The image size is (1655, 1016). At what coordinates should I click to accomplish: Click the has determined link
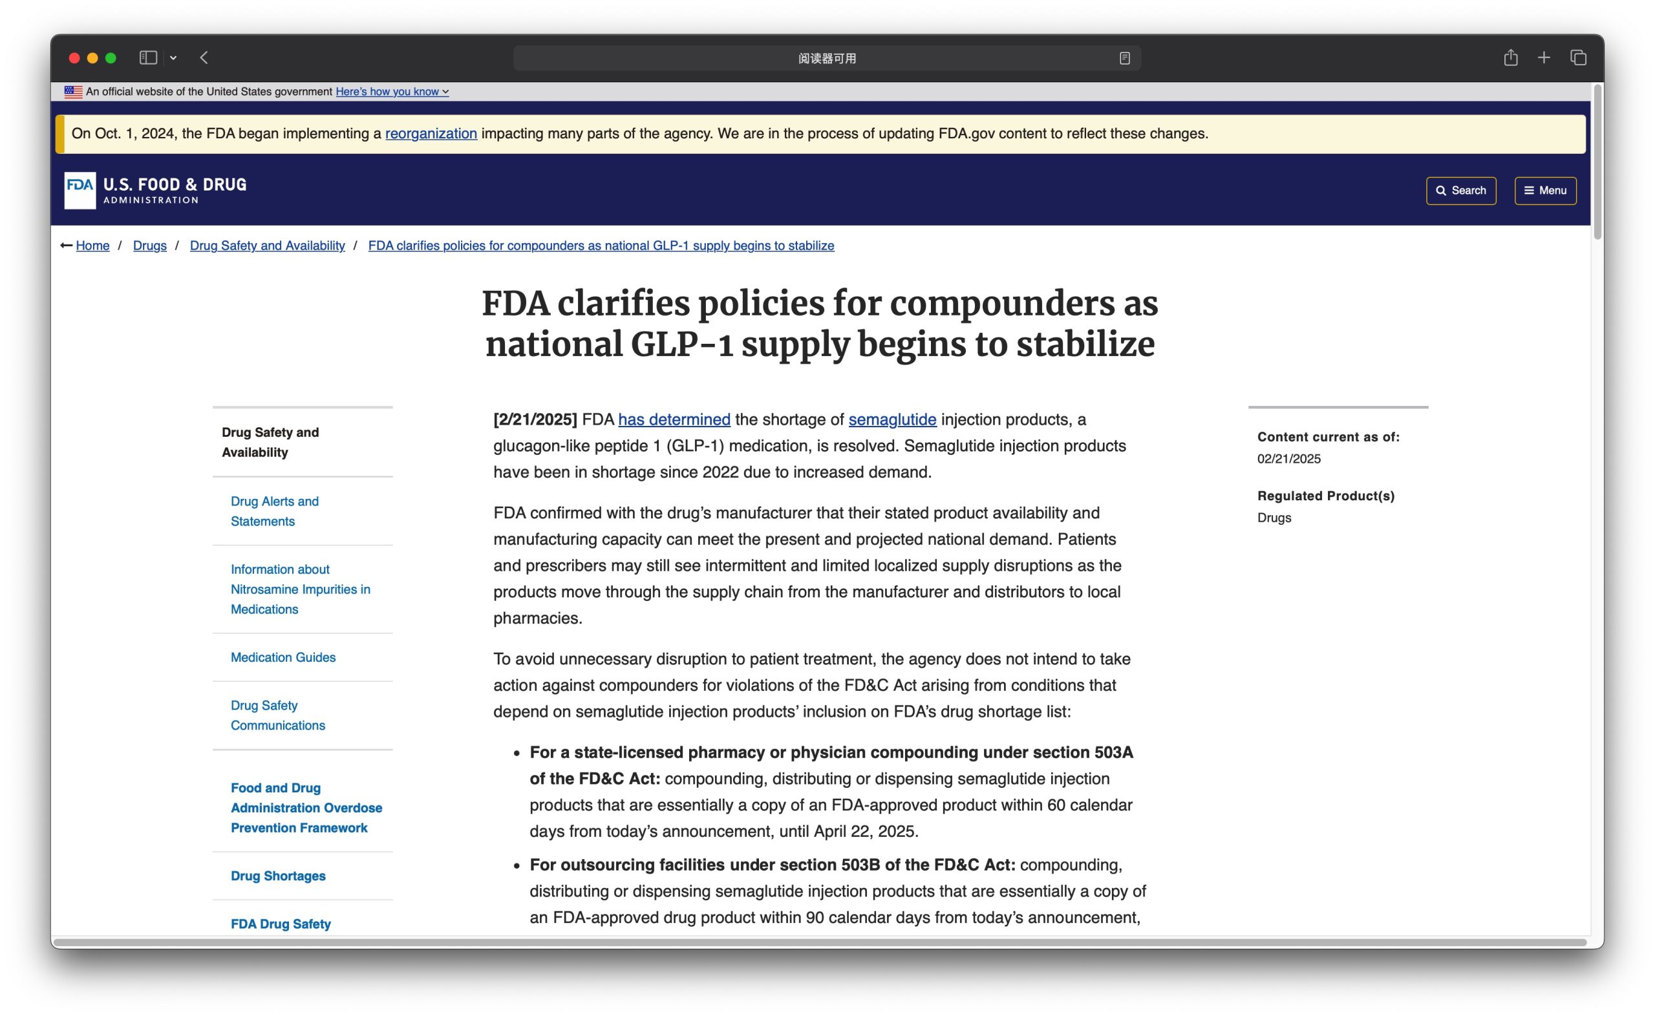(x=674, y=419)
